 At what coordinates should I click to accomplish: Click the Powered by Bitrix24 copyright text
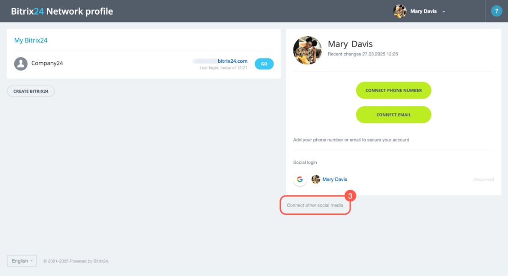point(76,261)
